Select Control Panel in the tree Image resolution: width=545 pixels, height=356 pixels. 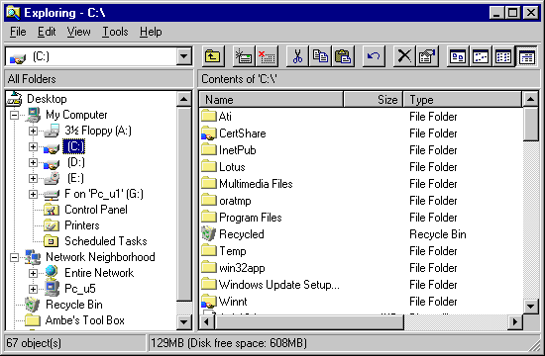96,210
